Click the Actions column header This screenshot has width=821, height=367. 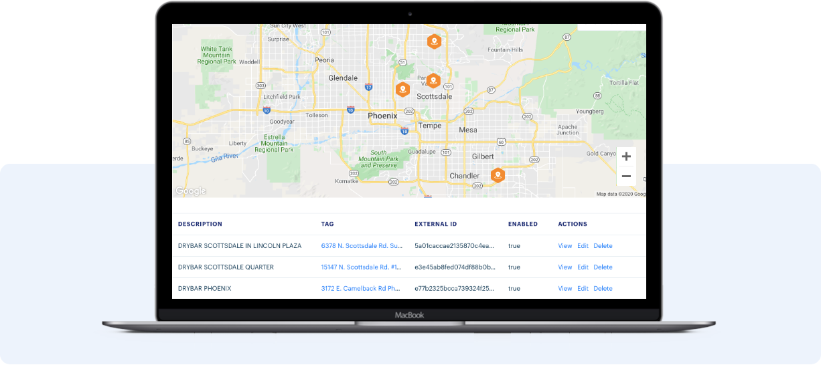click(573, 224)
